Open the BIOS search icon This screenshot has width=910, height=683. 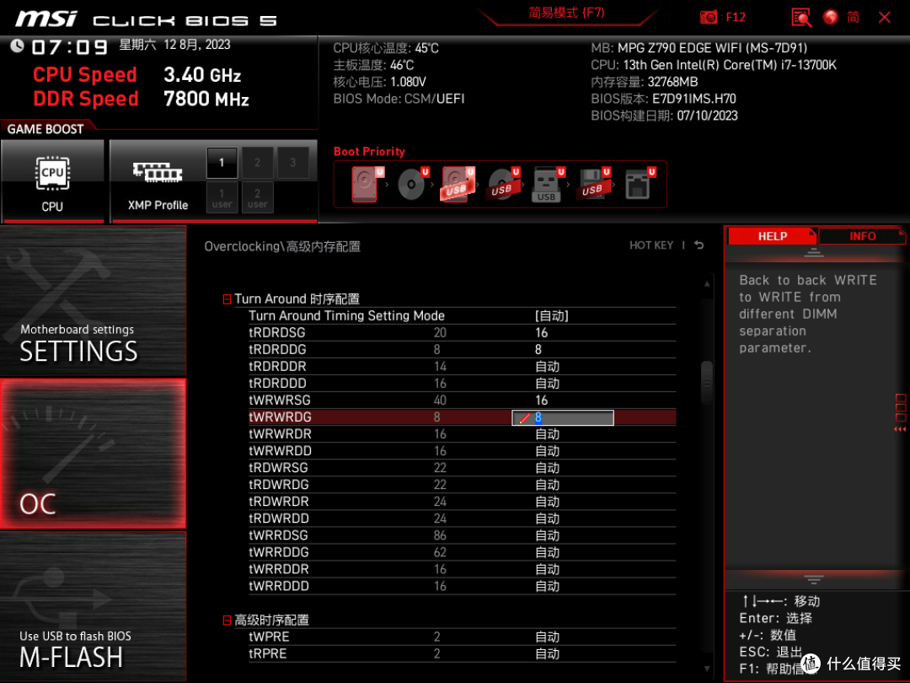[x=801, y=17]
